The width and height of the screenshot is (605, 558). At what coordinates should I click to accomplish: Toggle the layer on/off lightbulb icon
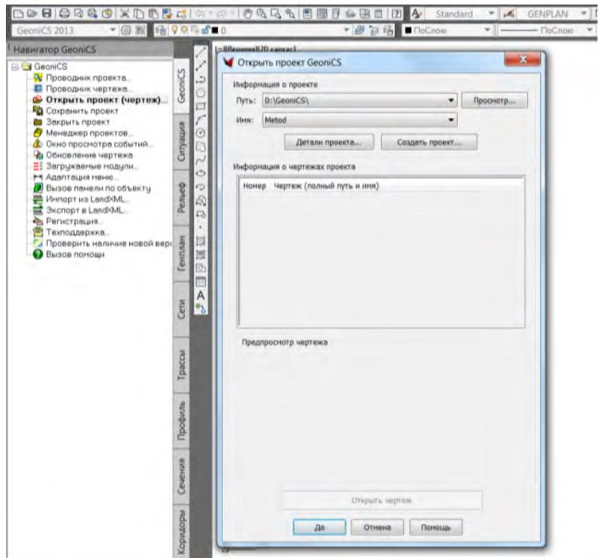(176, 30)
